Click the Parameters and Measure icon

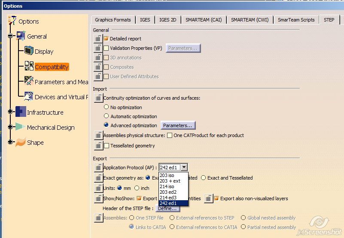tap(29, 82)
